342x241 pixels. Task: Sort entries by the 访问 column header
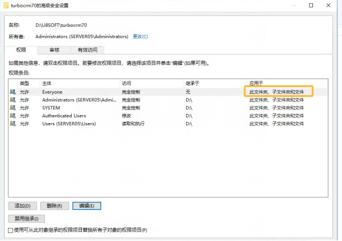[151, 83]
